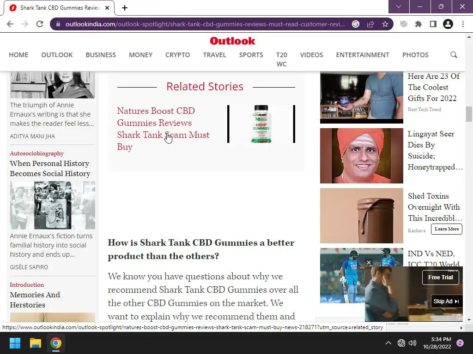This screenshot has width=473, height=354.
Task: Open the SPORTS section
Action: pyautogui.click(x=251, y=55)
